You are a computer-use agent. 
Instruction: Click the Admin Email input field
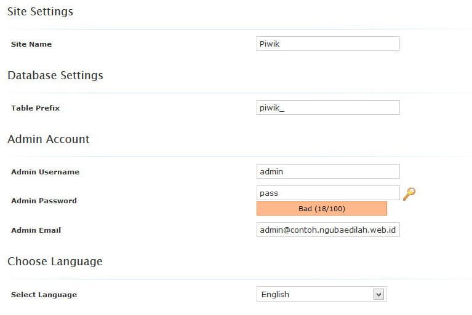point(327,230)
